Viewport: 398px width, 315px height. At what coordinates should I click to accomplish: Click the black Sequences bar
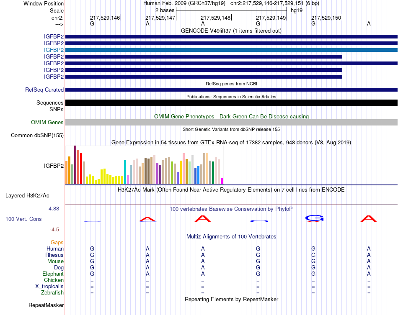pos(231,102)
